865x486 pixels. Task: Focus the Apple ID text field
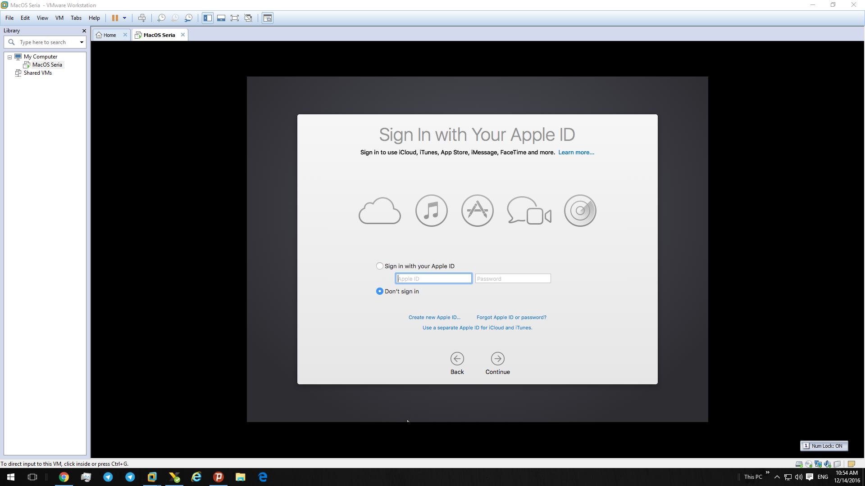[x=434, y=279]
